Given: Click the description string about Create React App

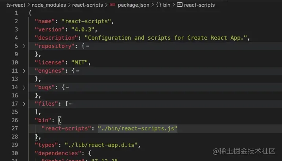Looking at the screenshot, I should tap(166, 38).
